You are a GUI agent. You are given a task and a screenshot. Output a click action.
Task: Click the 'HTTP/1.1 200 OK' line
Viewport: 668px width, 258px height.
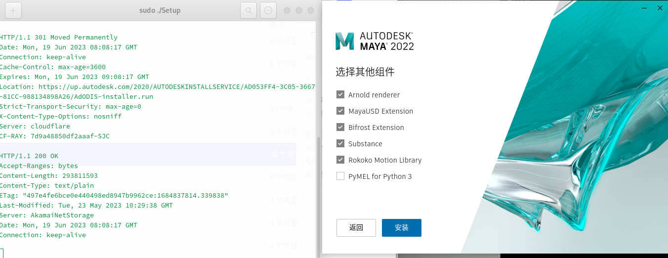point(29,156)
